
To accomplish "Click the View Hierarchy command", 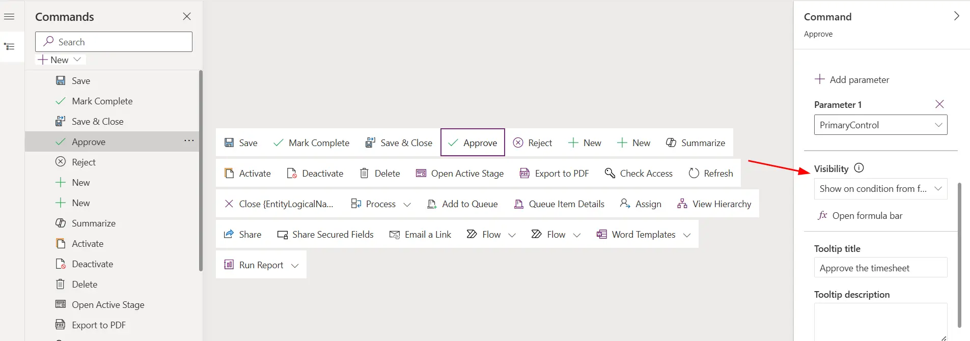I will [714, 204].
